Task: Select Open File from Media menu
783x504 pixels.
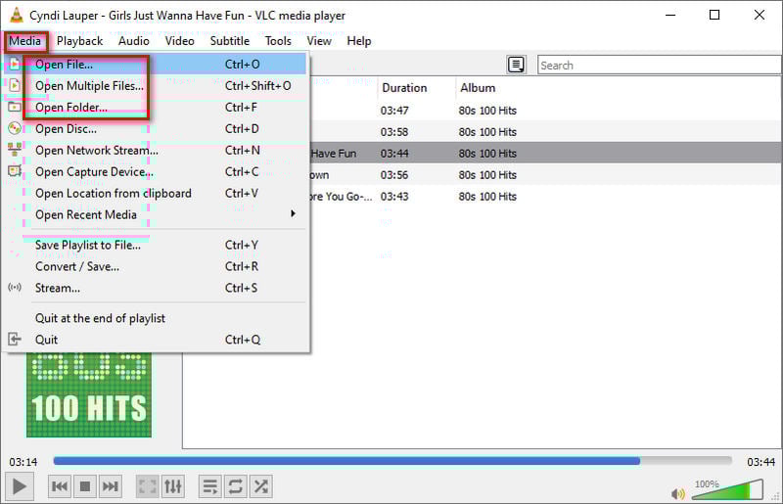Action: pos(65,65)
